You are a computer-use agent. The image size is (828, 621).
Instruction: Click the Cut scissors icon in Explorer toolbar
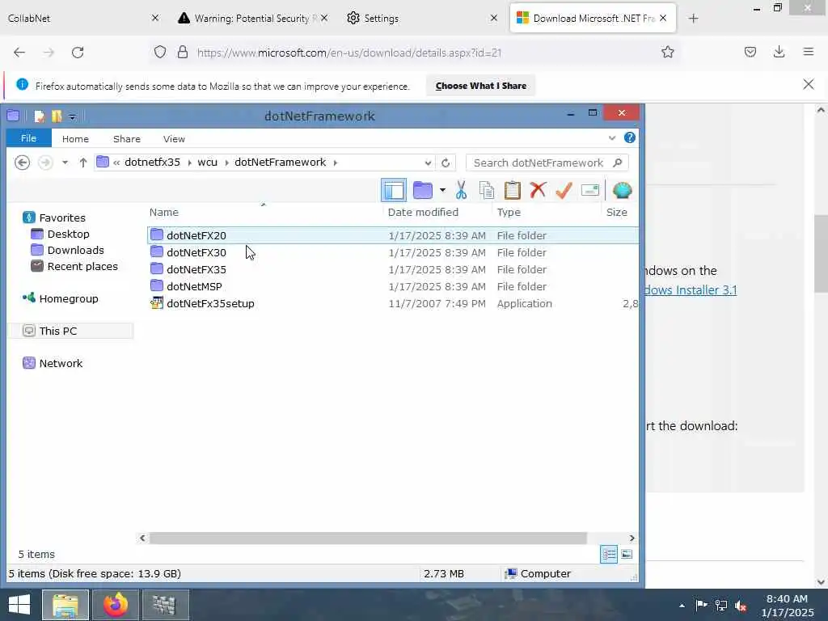(x=461, y=190)
